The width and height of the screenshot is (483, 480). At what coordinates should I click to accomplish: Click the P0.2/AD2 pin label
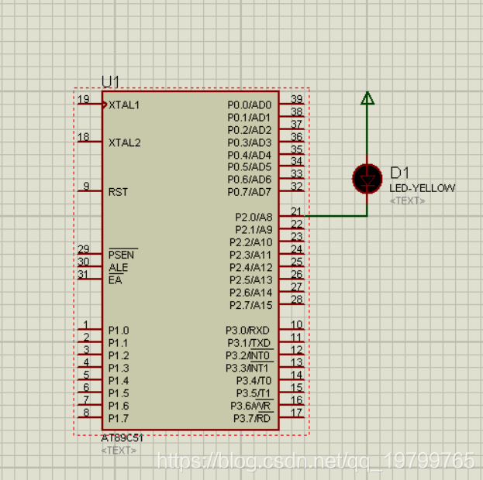point(250,130)
